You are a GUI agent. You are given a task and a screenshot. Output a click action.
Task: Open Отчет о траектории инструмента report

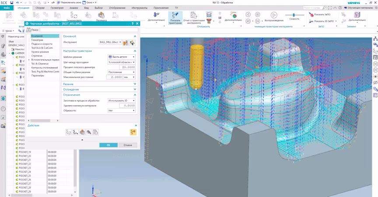click(194, 18)
